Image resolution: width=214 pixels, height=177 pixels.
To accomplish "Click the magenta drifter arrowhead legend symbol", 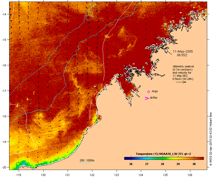I will tap(147, 98).
